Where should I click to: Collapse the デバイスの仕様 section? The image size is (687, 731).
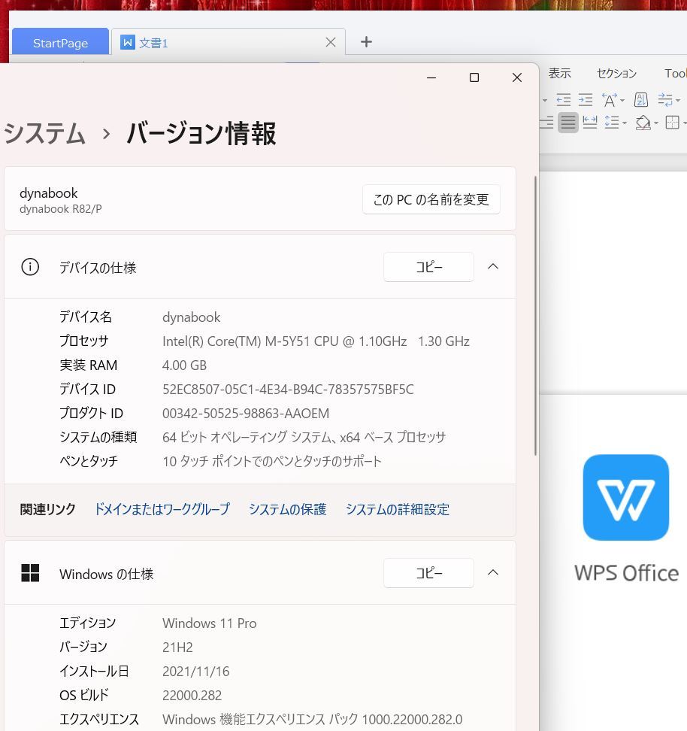(x=493, y=267)
